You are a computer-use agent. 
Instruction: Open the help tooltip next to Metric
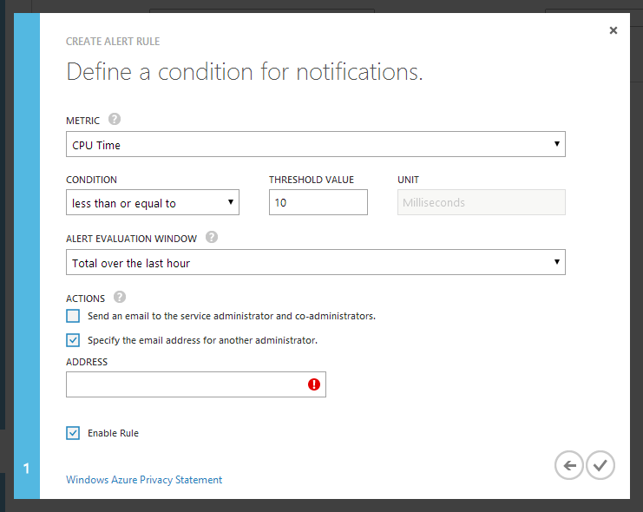[115, 120]
